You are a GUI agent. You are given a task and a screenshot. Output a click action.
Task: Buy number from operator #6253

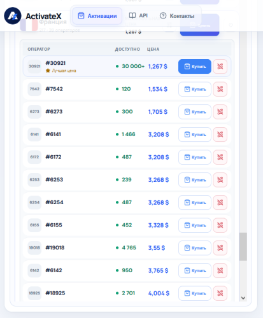195,180
